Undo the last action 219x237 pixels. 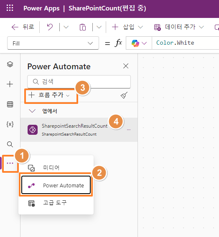coord(50,27)
